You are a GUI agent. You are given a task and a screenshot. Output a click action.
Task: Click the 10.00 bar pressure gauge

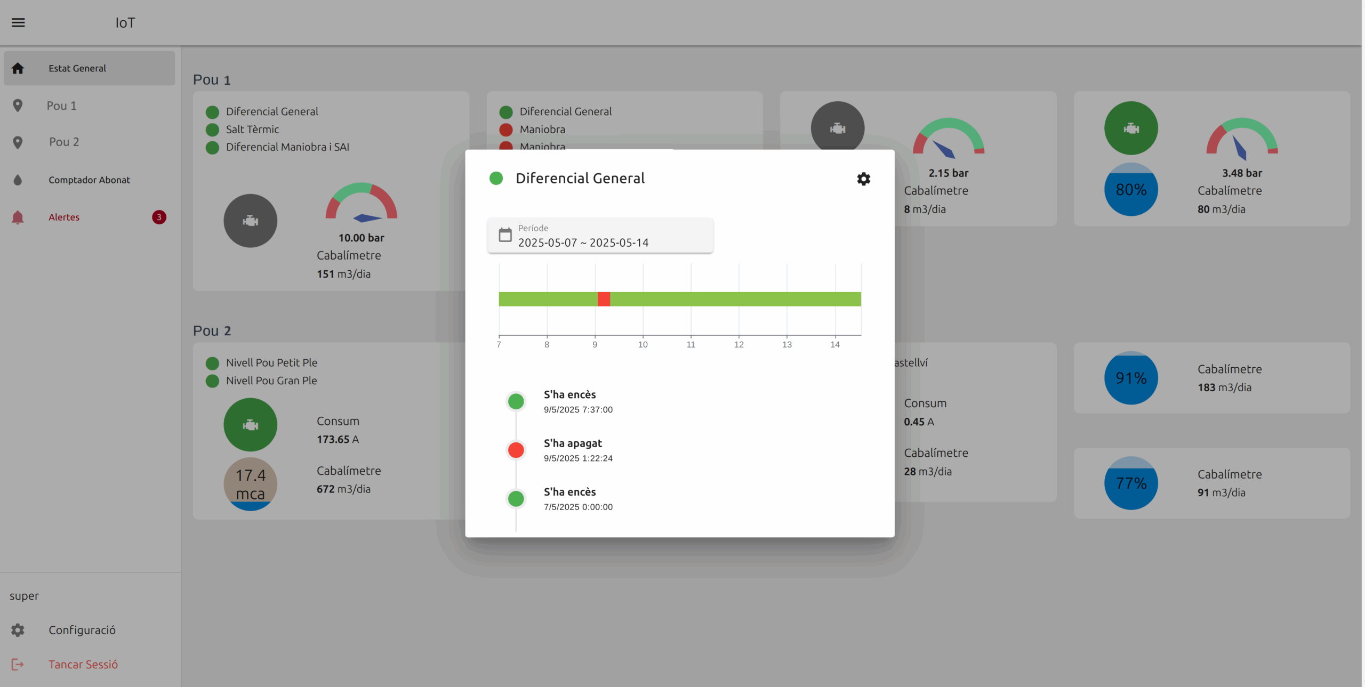pyautogui.click(x=361, y=203)
